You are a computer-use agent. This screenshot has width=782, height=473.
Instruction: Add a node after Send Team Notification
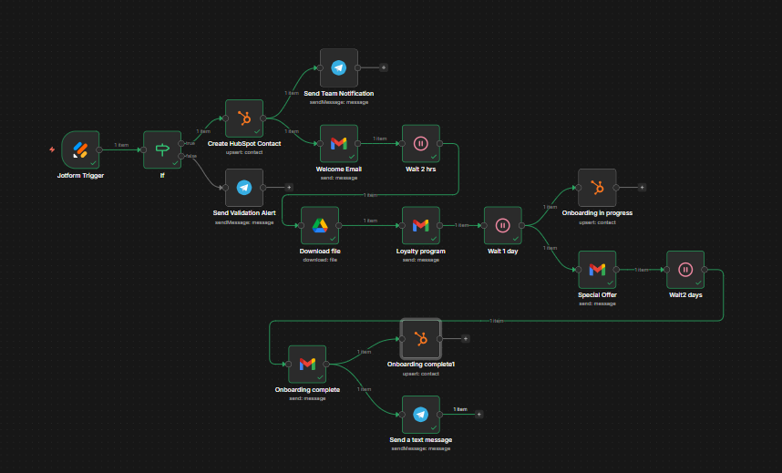384,67
